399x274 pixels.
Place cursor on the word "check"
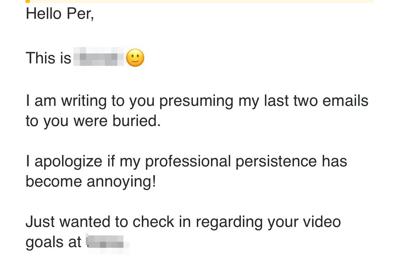[x=154, y=222]
